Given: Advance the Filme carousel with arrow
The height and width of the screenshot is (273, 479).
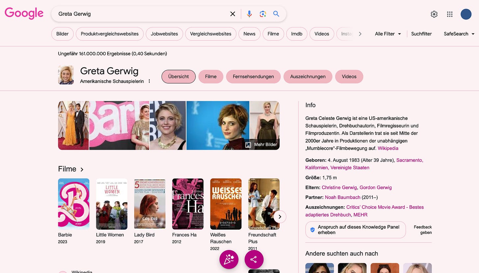Looking at the screenshot, I should (x=280, y=217).
